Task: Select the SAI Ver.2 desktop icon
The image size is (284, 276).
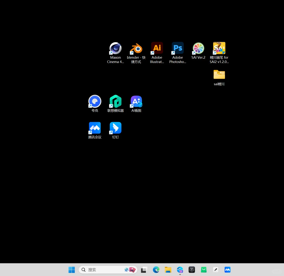Action: [x=198, y=51]
